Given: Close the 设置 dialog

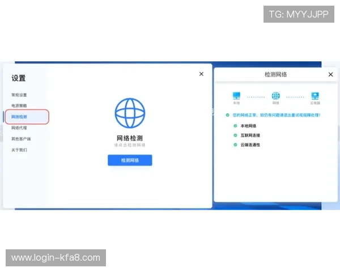Looking at the screenshot, I should click(x=201, y=74).
